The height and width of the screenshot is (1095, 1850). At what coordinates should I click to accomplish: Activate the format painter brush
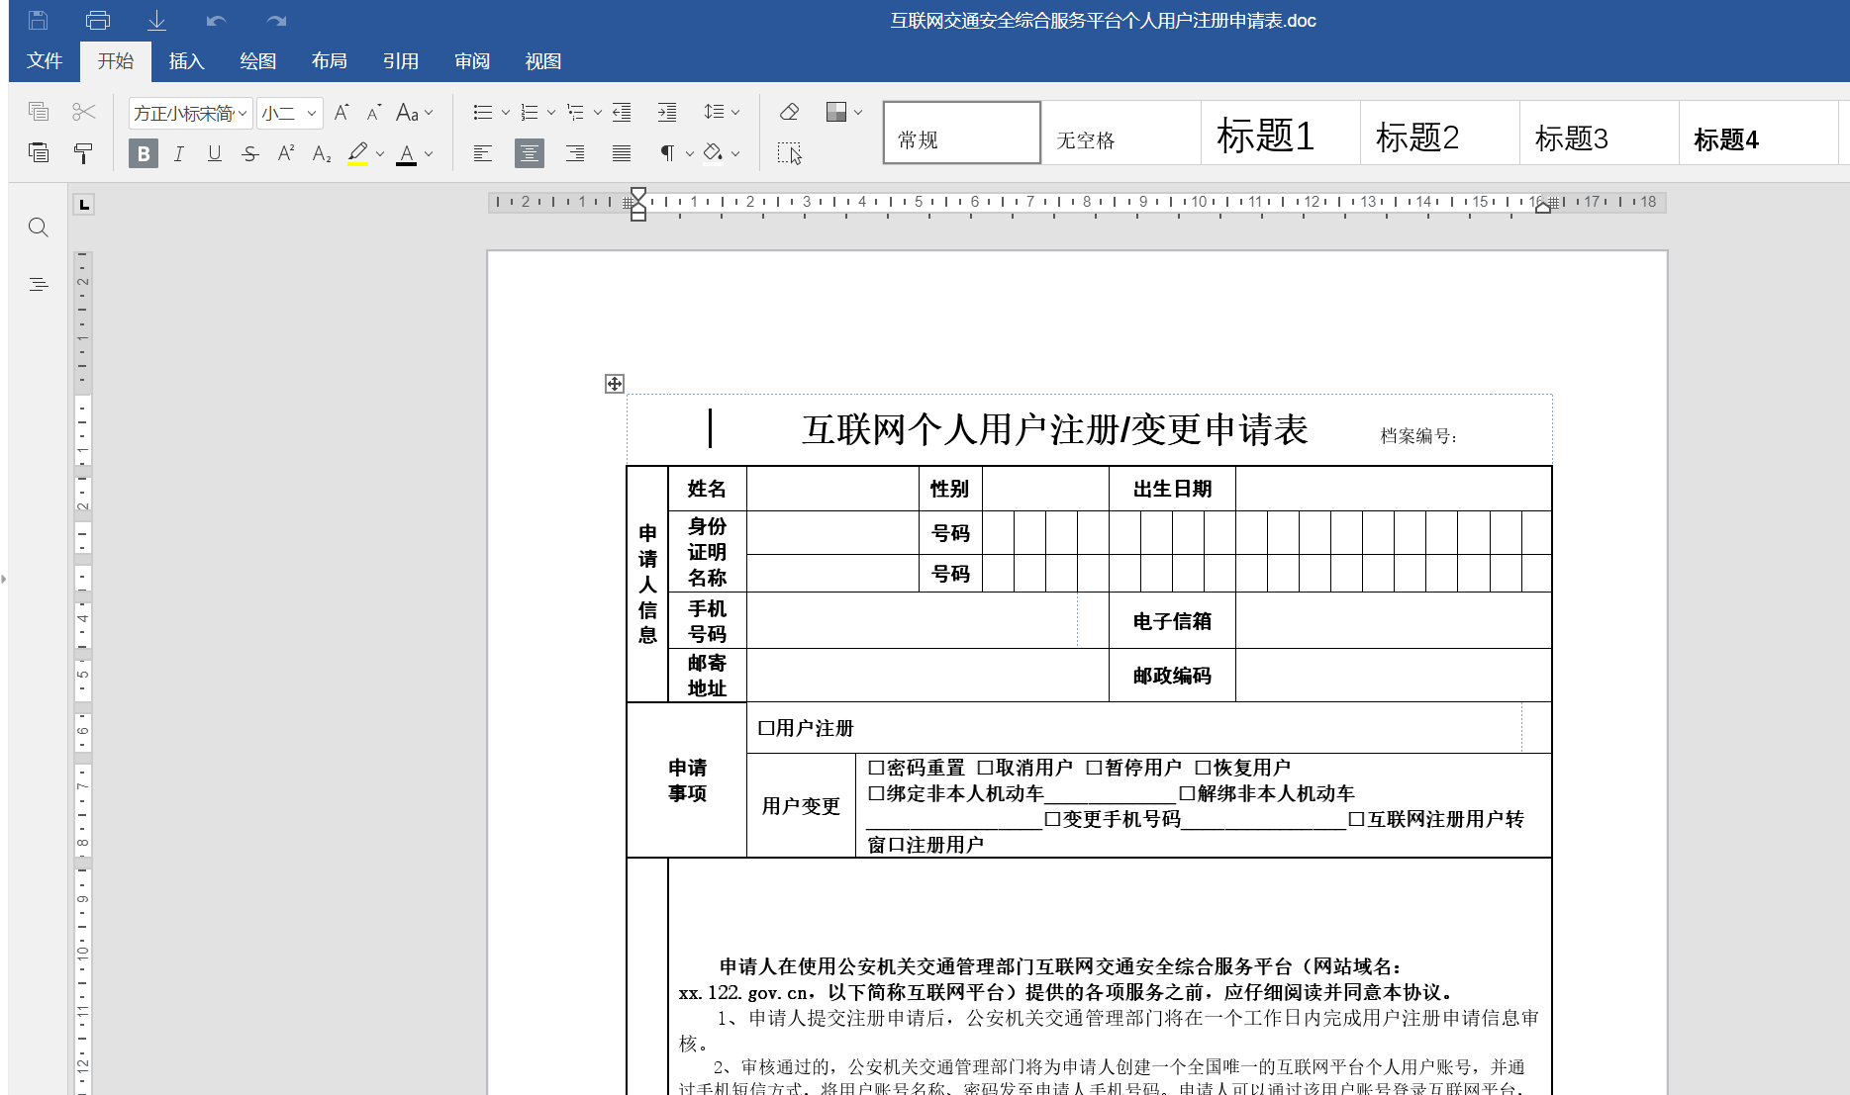coord(83,152)
